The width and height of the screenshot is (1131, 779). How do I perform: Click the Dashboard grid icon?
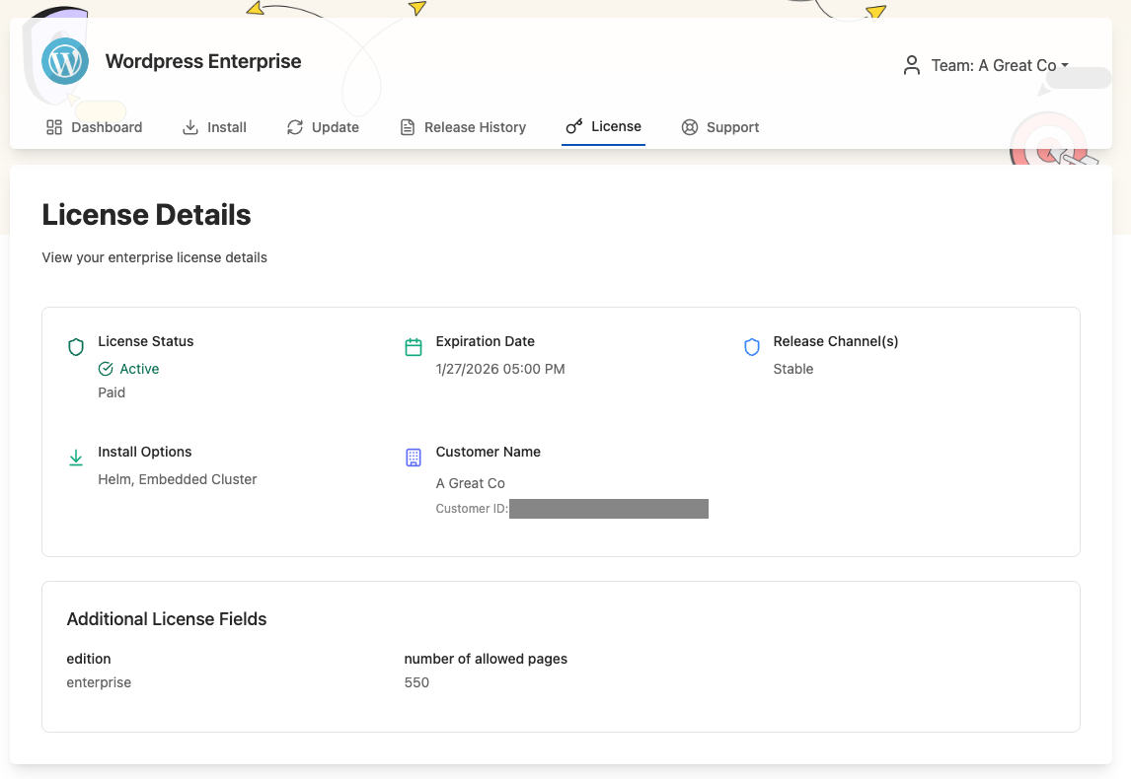pyautogui.click(x=54, y=126)
